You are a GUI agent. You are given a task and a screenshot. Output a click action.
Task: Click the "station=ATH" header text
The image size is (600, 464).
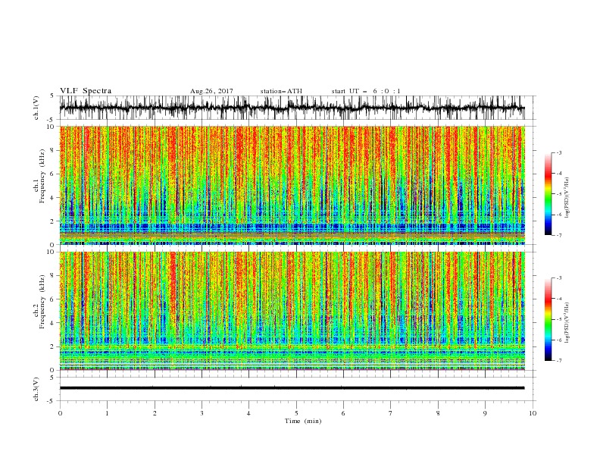pyautogui.click(x=281, y=91)
